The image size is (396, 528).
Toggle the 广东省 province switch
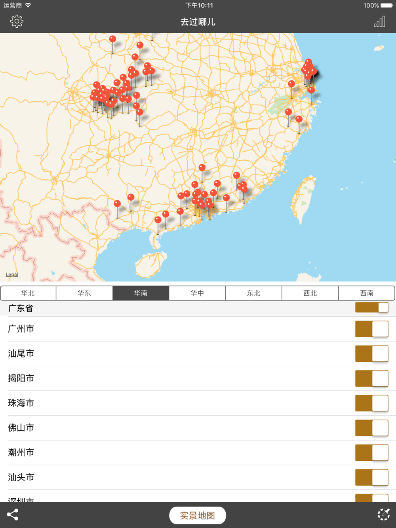[371, 308]
